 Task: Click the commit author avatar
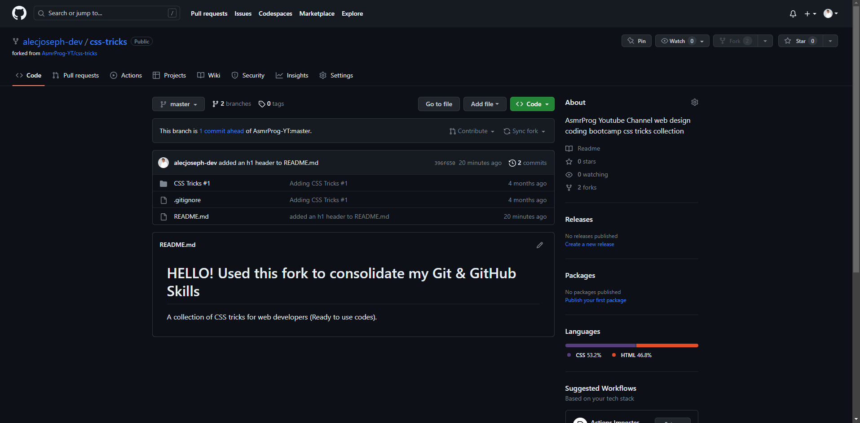pos(163,163)
